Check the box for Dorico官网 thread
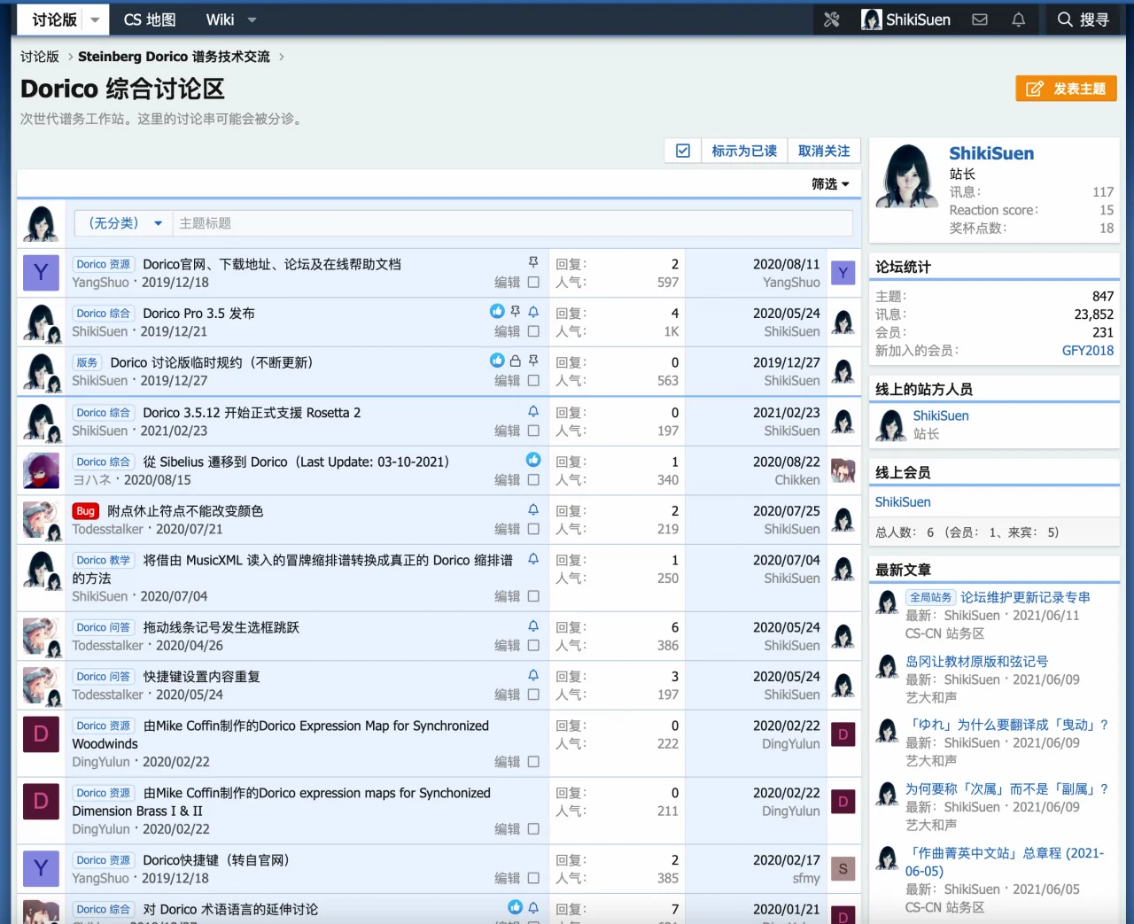This screenshot has width=1134, height=924. [533, 283]
